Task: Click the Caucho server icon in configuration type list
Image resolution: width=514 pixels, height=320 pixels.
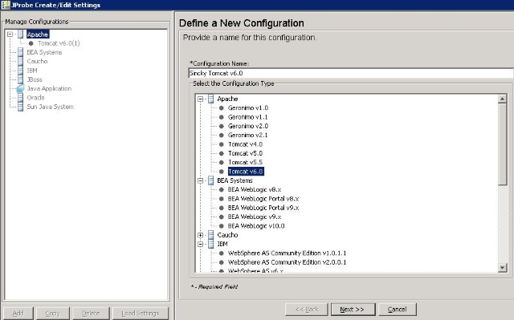Action: click(x=210, y=235)
